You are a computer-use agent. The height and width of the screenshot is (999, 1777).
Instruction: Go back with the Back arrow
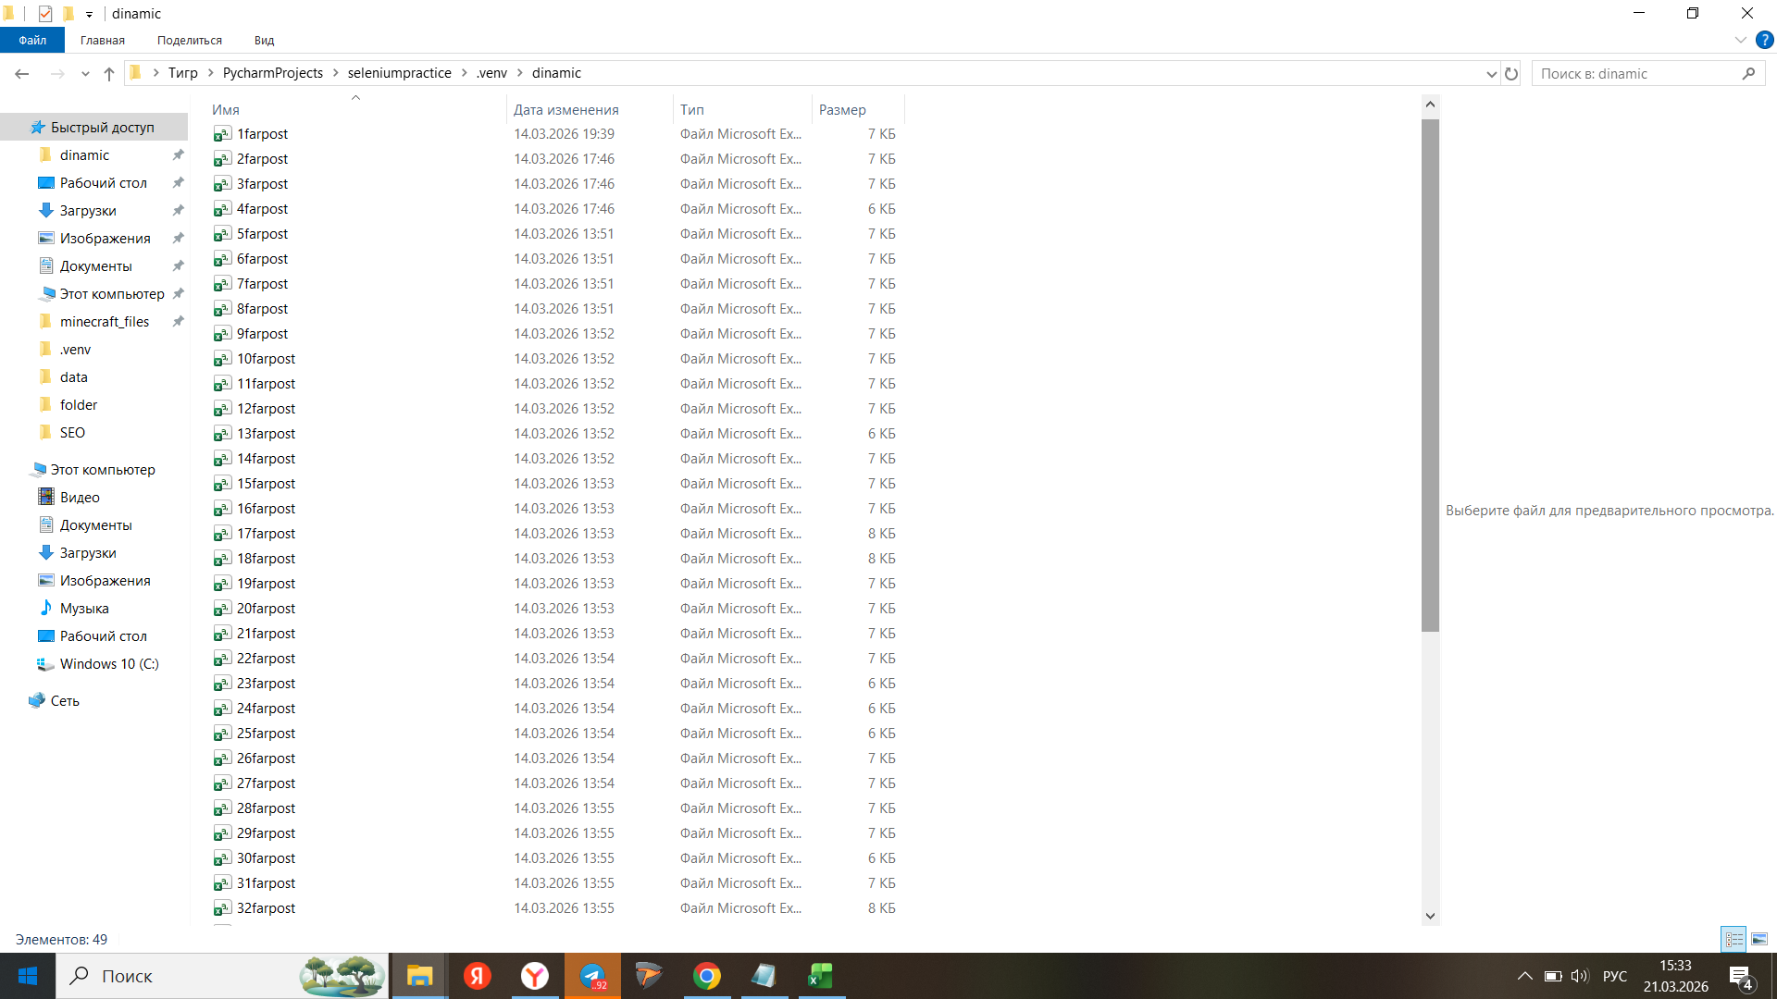click(22, 73)
